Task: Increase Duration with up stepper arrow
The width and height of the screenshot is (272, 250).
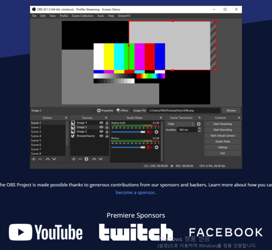Action: tap(200, 129)
